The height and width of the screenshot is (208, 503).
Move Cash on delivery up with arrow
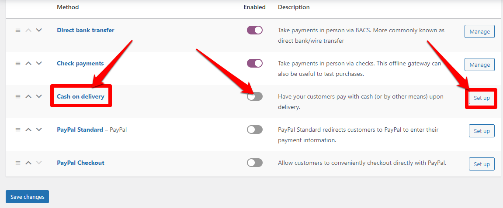(28, 96)
